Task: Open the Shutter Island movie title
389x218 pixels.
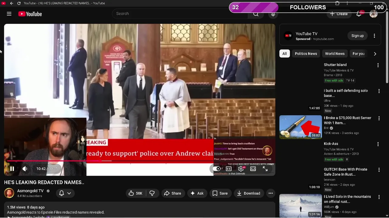Action: (335, 65)
